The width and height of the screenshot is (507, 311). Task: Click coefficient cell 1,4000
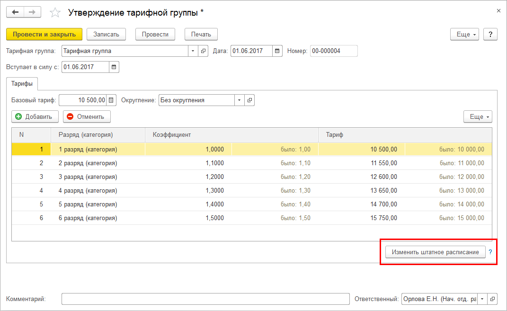[x=188, y=204]
